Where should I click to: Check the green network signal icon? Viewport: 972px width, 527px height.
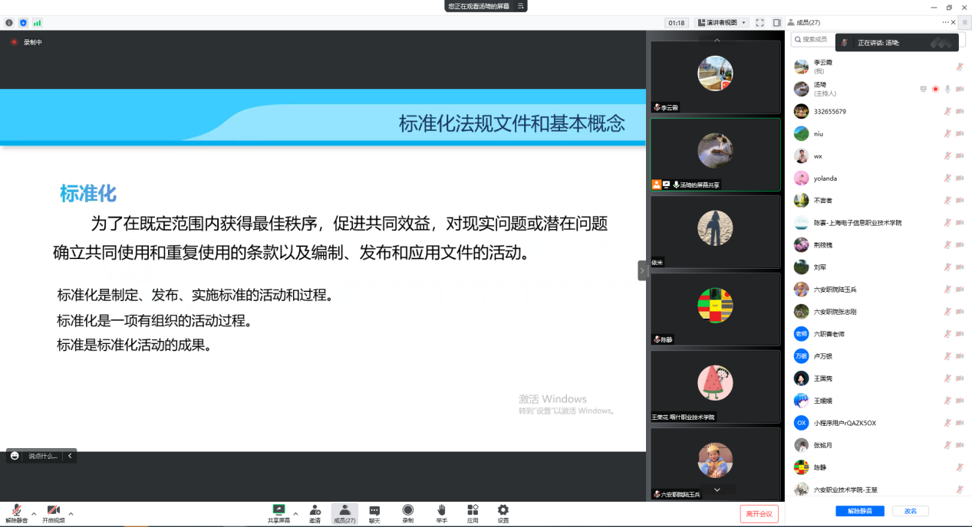pyautogui.click(x=37, y=23)
